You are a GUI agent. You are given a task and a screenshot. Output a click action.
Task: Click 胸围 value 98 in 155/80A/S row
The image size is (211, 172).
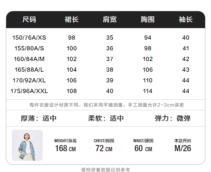pyautogui.click(x=148, y=48)
